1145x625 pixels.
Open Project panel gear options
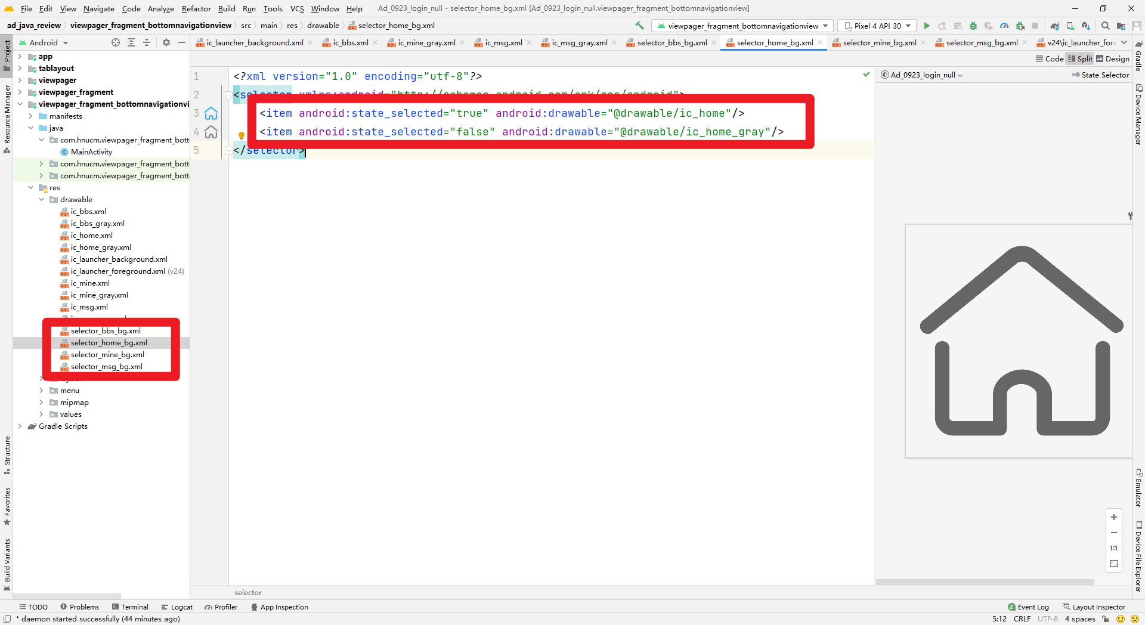click(x=166, y=42)
